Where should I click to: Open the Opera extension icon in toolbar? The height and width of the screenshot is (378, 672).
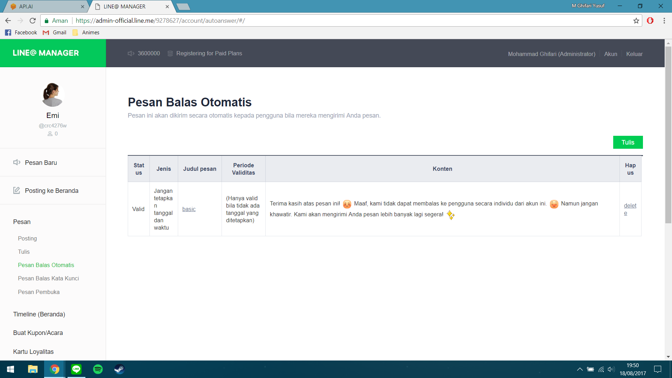[650, 21]
